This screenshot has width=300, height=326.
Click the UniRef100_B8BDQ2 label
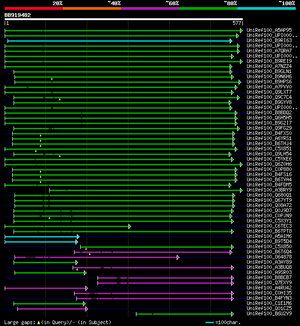(x=269, y=112)
